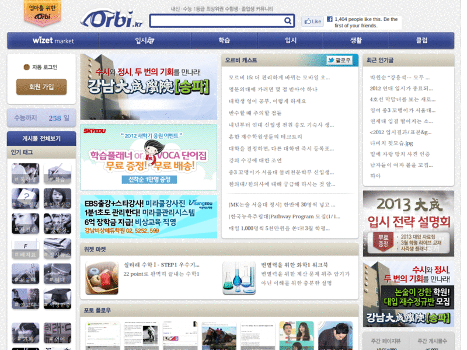Open '매일 1,000명씩 5천만원을 쏜다' link
This screenshot has width=467, height=350.
click(x=279, y=229)
